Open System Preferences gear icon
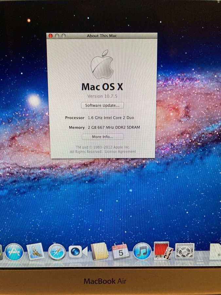Image resolution: width=221 pixels, height=295 pixels. 185,251
